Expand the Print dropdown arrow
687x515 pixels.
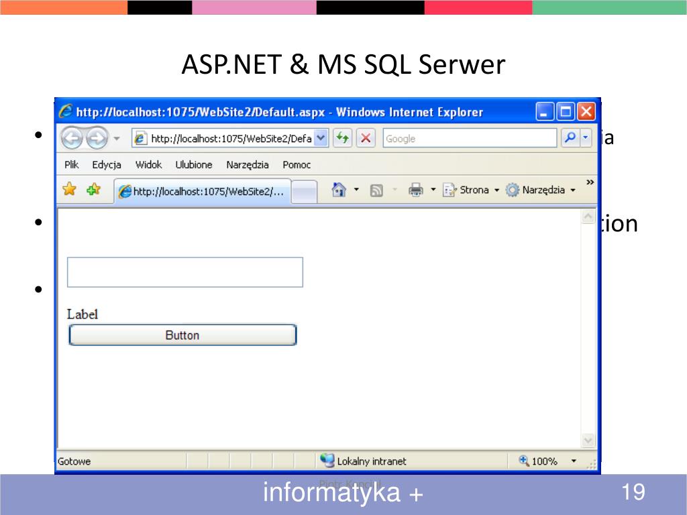coord(433,190)
